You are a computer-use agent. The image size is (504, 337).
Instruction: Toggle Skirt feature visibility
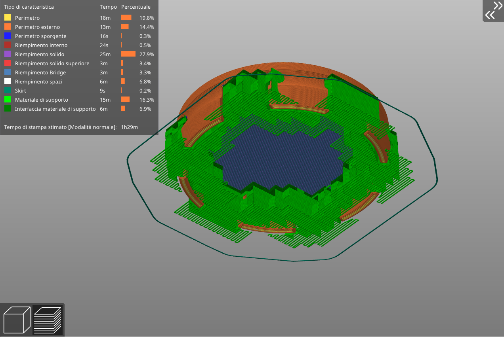pos(79,91)
